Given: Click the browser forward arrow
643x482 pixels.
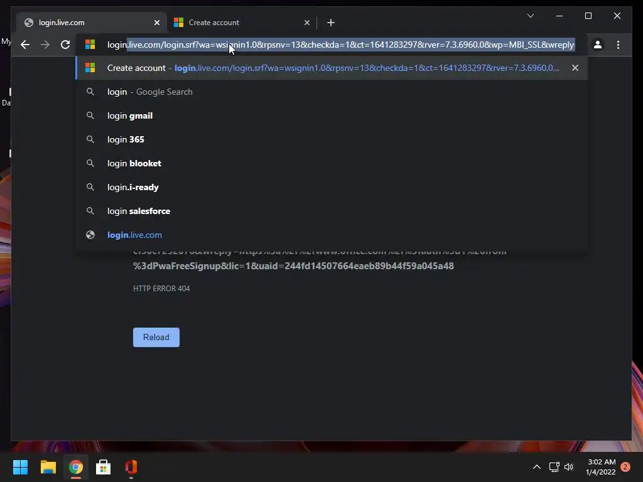Looking at the screenshot, I should tap(45, 45).
